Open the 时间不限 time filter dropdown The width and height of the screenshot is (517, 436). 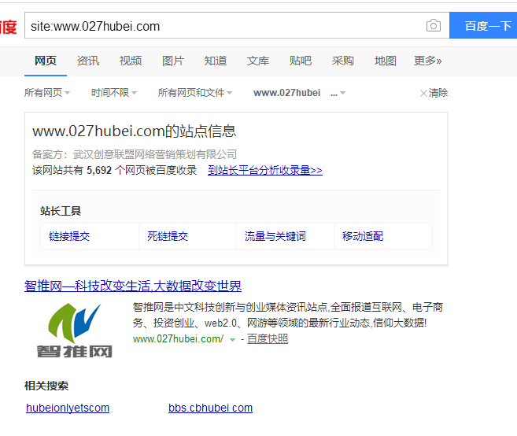click(114, 93)
